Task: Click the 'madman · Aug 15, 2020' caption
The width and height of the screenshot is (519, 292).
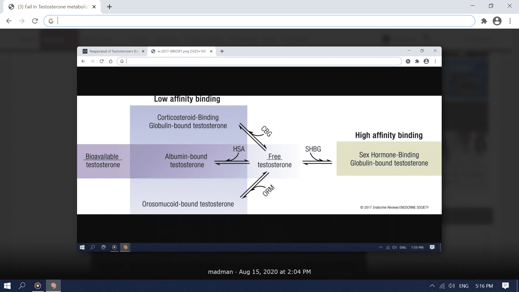Action: tap(259, 272)
